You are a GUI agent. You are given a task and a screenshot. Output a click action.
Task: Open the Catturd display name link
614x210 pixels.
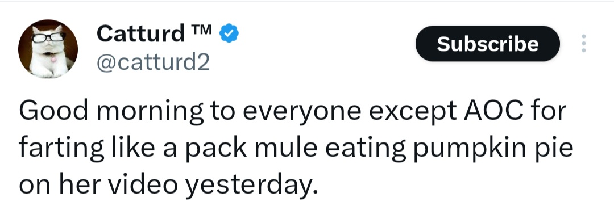click(x=140, y=33)
